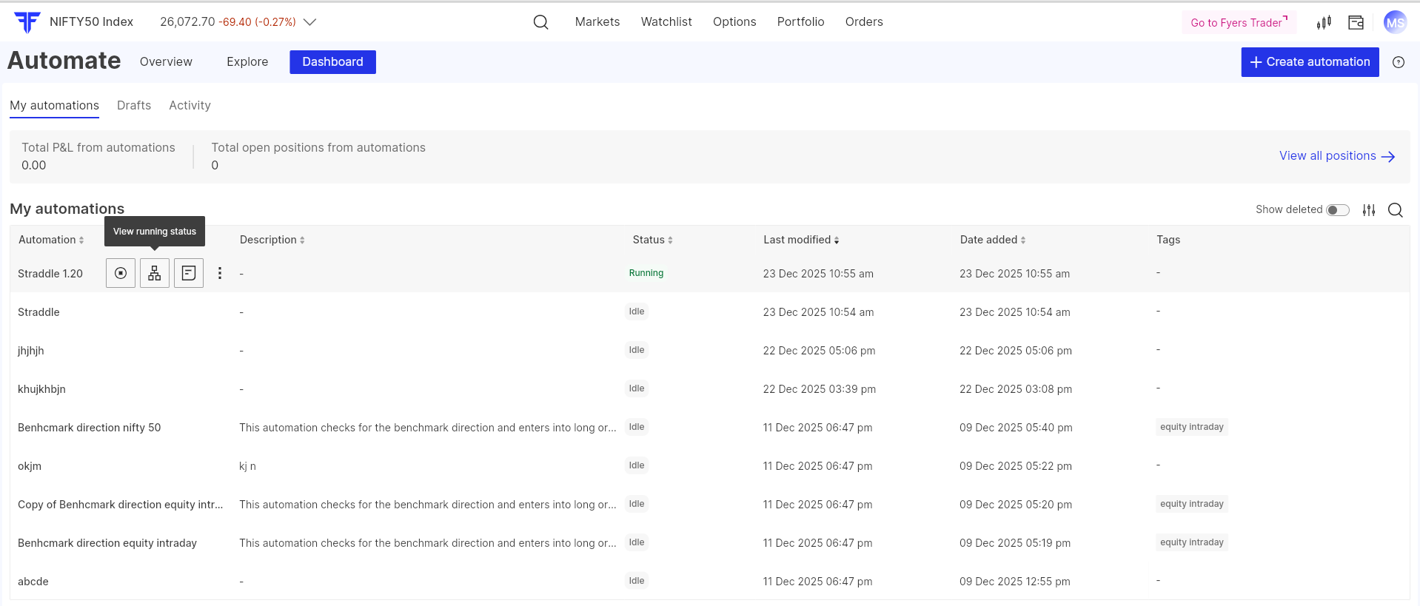Image resolution: width=1420 pixels, height=606 pixels.
Task: Click the help icon beside Create automation
Action: pos(1398,62)
